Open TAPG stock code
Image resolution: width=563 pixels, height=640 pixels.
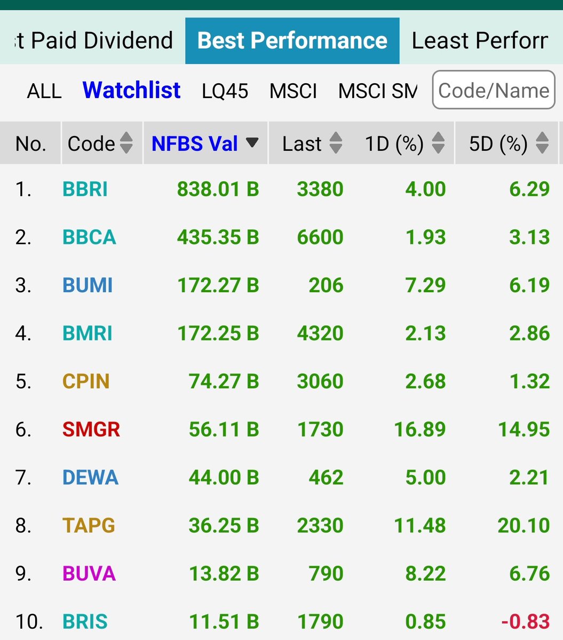[x=89, y=525]
